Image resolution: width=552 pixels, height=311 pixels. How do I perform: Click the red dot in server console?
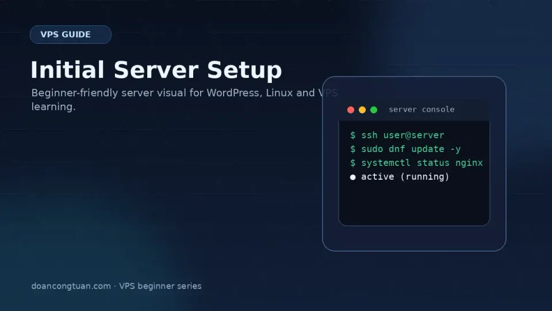351,110
